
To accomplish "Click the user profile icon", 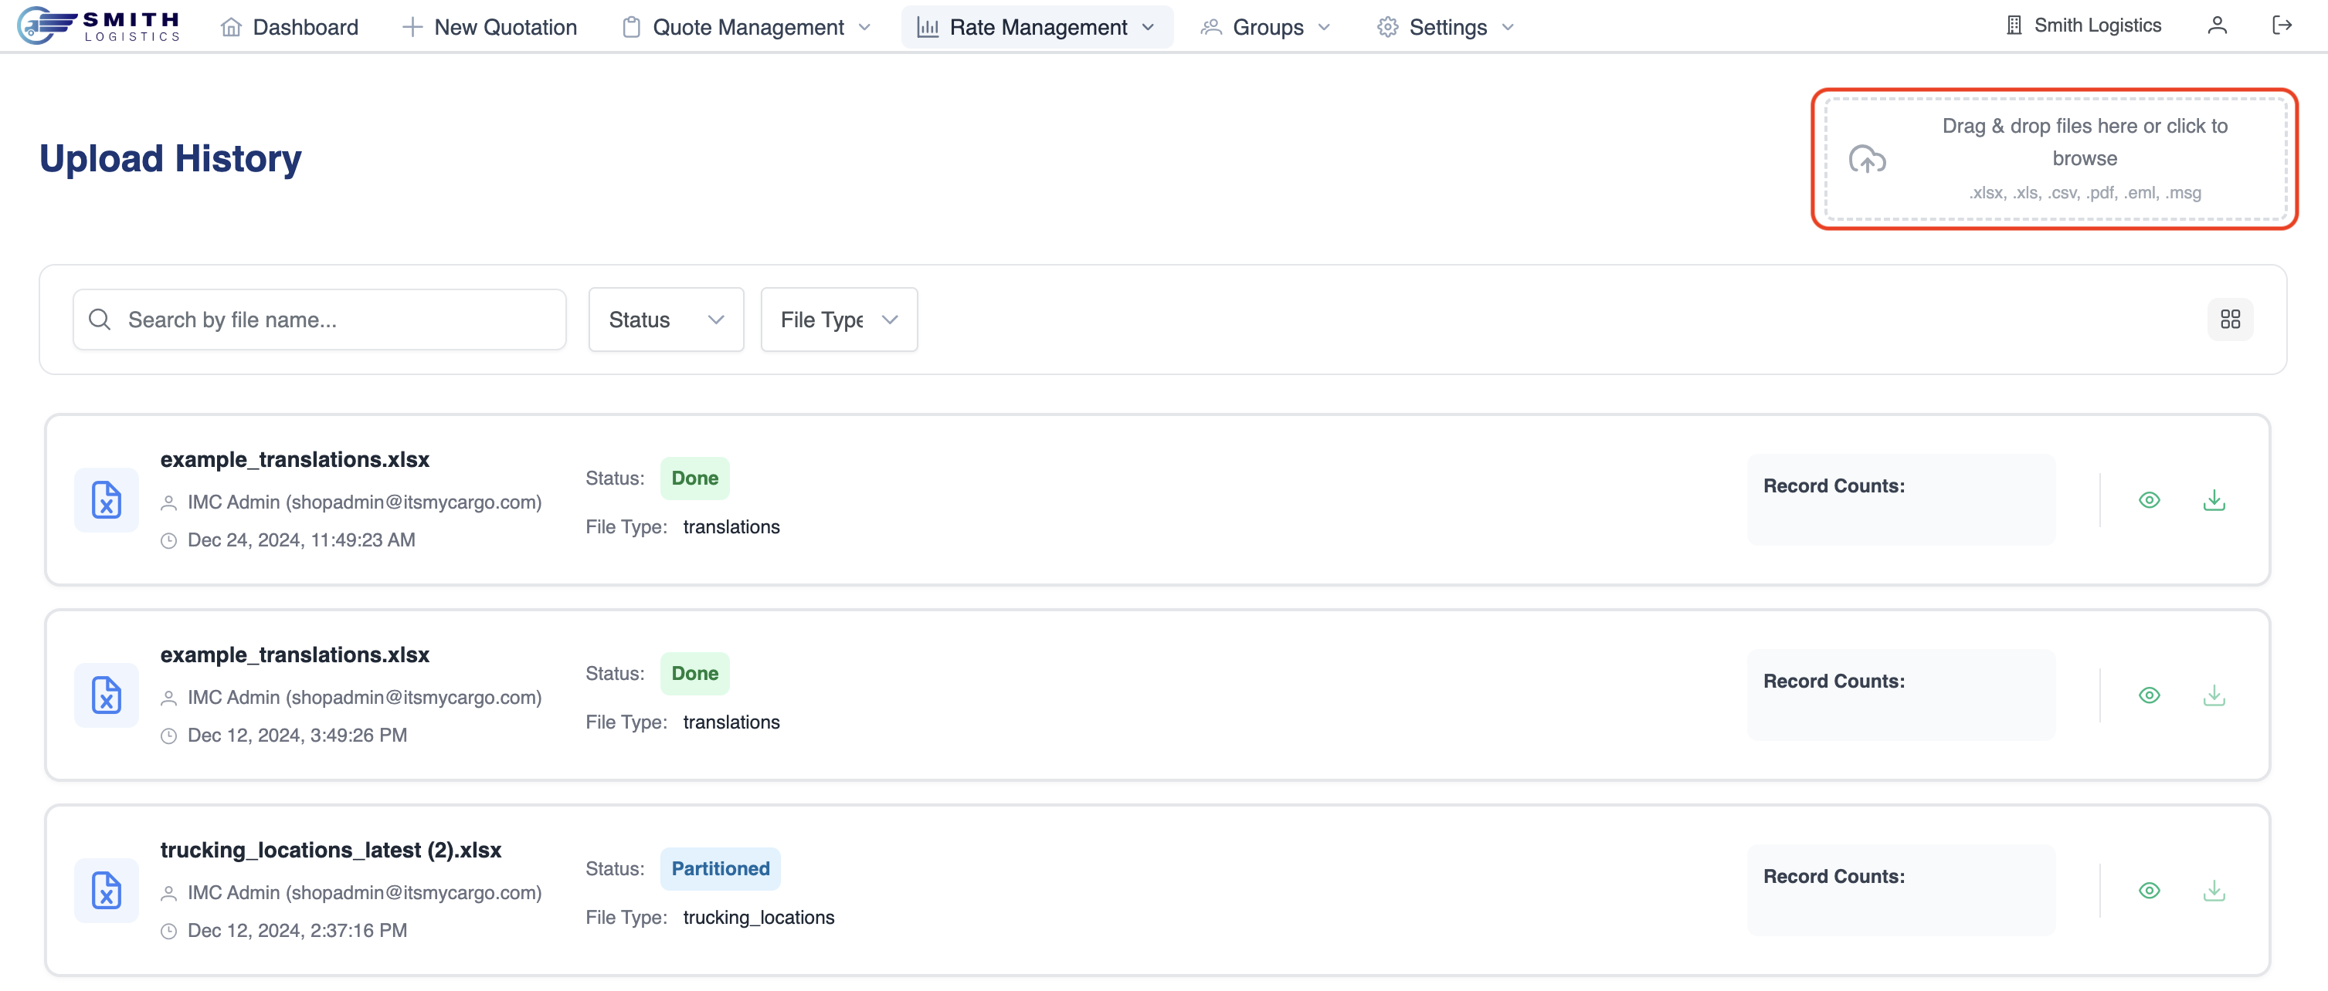I will (x=2217, y=25).
